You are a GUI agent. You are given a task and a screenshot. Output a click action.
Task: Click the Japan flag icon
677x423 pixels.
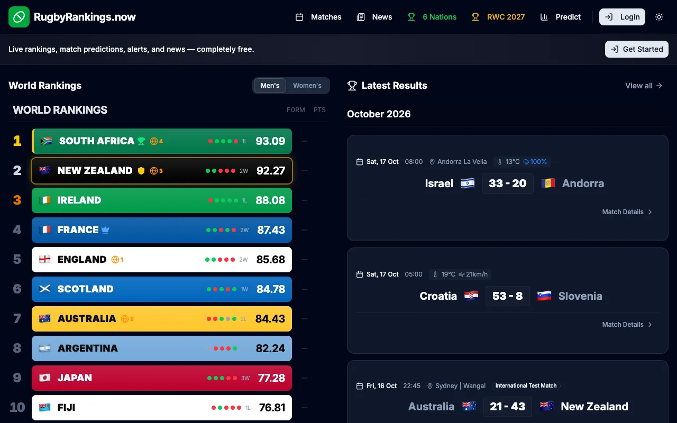coord(44,378)
